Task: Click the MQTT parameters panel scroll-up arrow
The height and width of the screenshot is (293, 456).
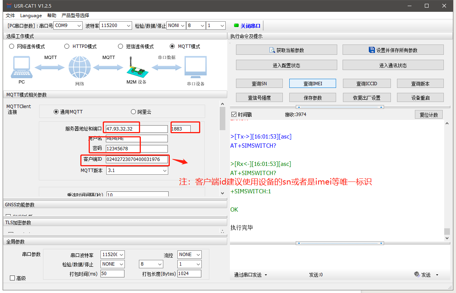Action: click(222, 104)
